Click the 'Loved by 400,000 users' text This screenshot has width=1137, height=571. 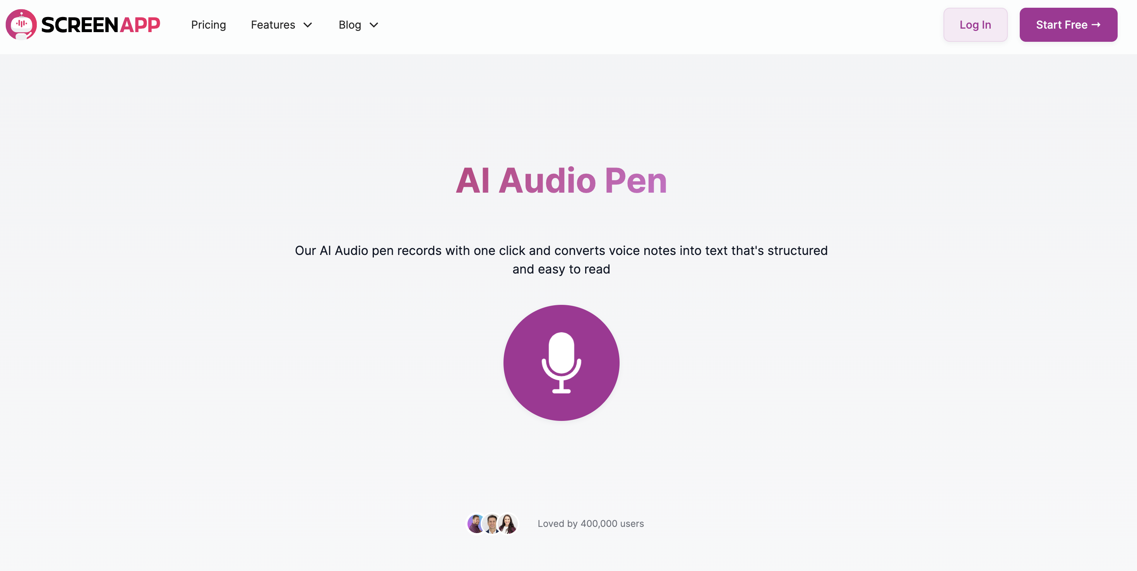pyautogui.click(x=590, y=523)
